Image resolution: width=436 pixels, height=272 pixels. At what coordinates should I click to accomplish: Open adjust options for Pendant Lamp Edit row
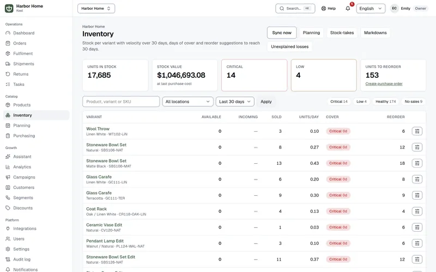(417, 243)
